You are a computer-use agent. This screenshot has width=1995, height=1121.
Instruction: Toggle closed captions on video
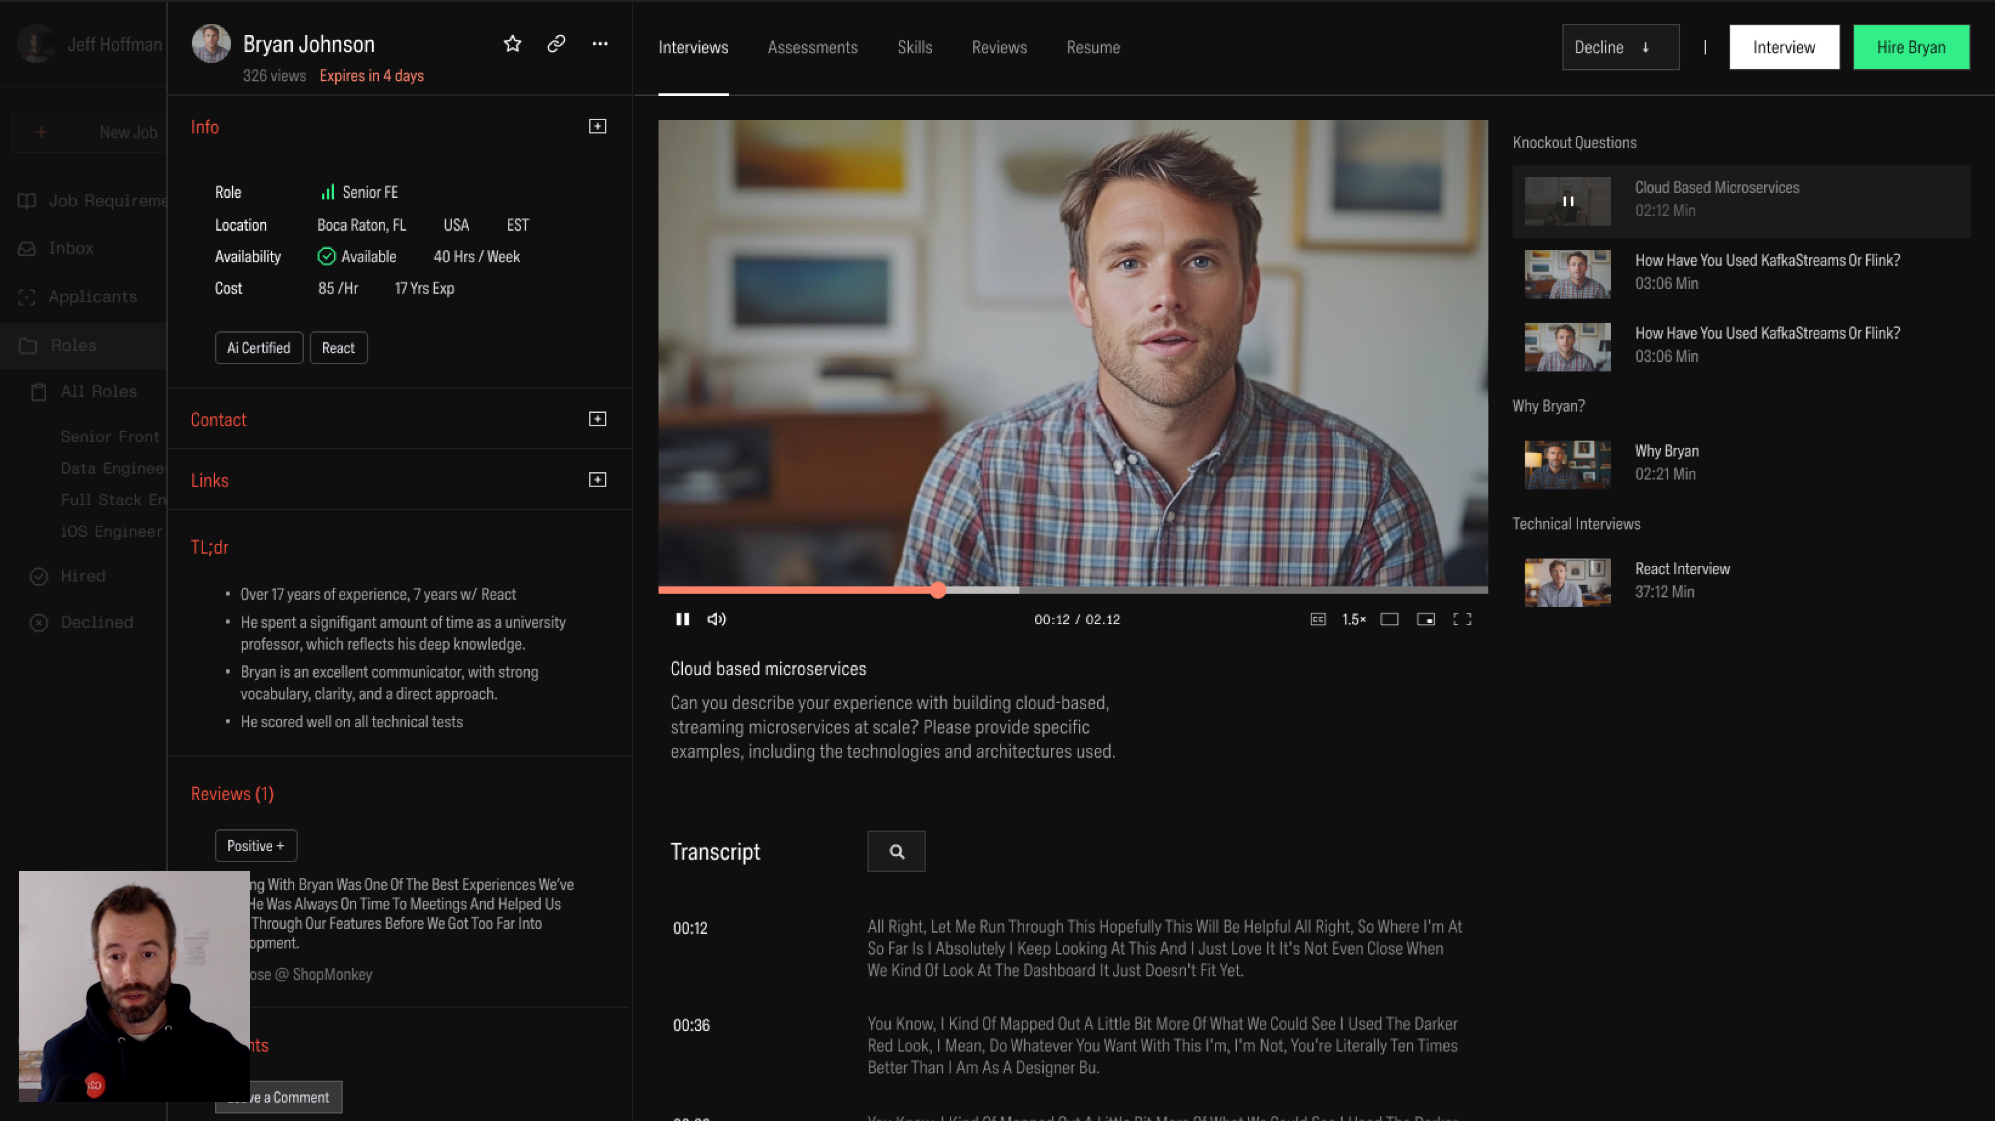click(1317, 619)
